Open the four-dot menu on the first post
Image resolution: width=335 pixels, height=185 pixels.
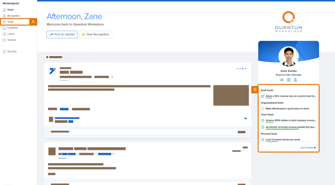coord(242,68)
